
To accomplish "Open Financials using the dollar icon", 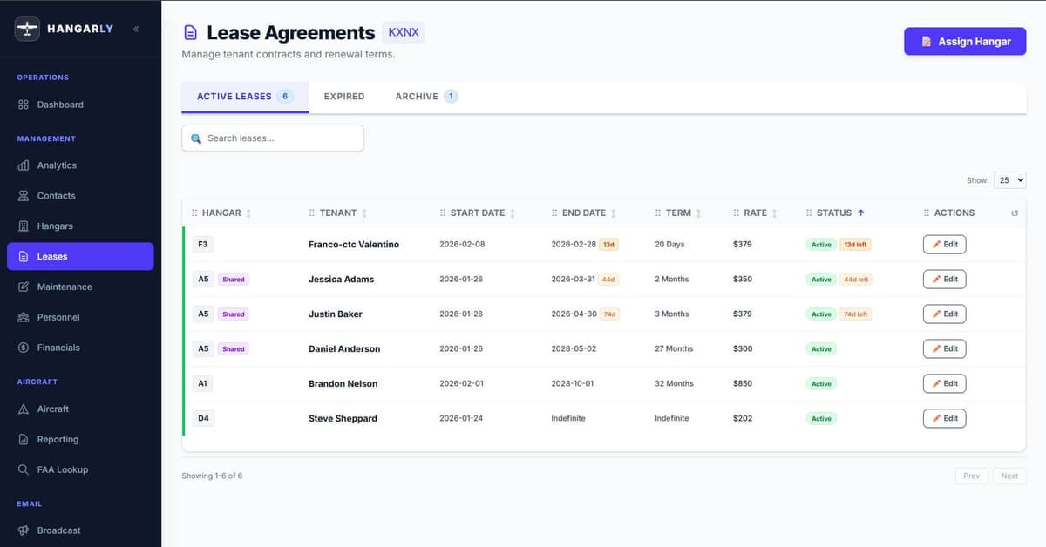I will point(24,347).
